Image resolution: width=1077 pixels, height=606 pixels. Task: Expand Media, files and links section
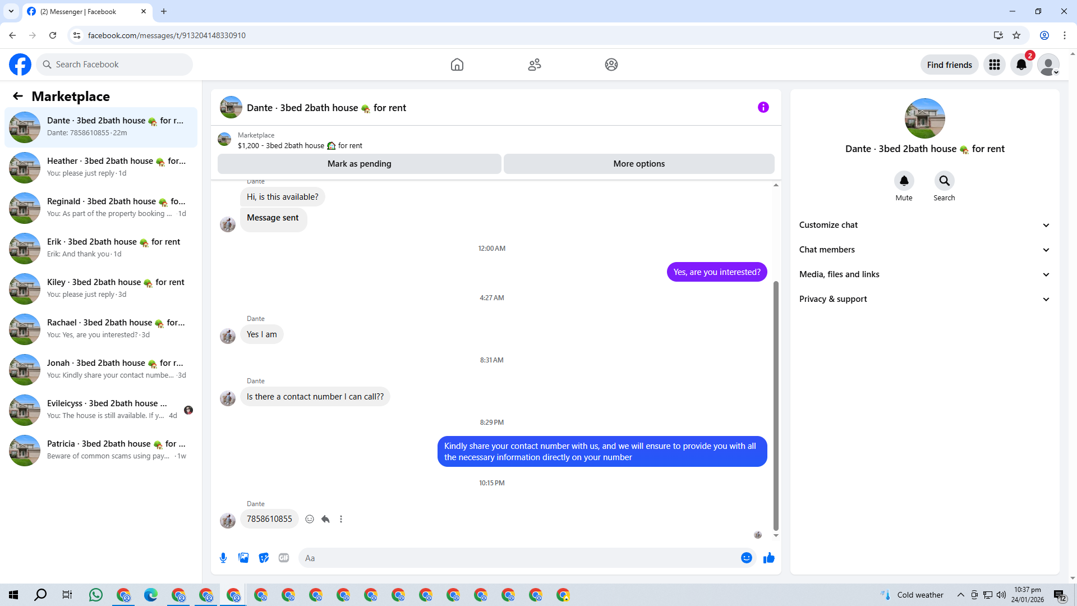click(924, 274)
